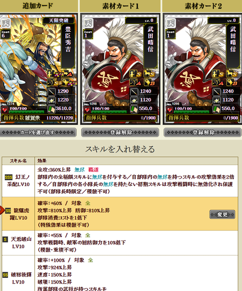Image resolution: width=242 pixels, height=291 pixels.
Task: Click the 無尽 keyword link in skill header
Action: tap(80, 169)
